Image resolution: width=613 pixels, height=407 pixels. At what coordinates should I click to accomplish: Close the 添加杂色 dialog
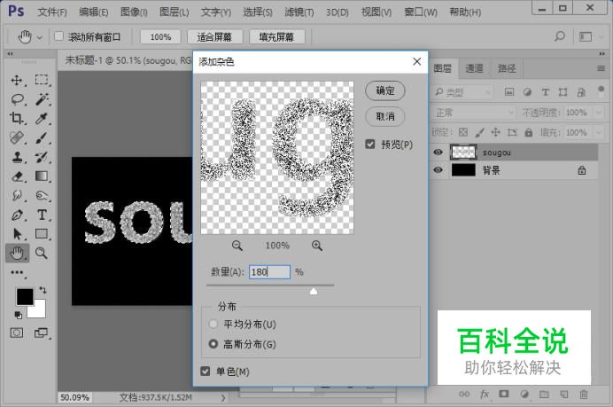pos(416,61)
